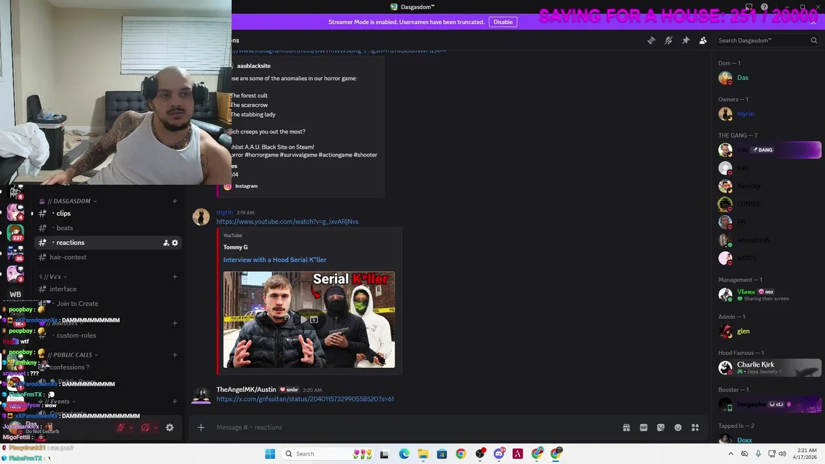Open the GIF picker
The image size is (825, 464).
(643, 427)
